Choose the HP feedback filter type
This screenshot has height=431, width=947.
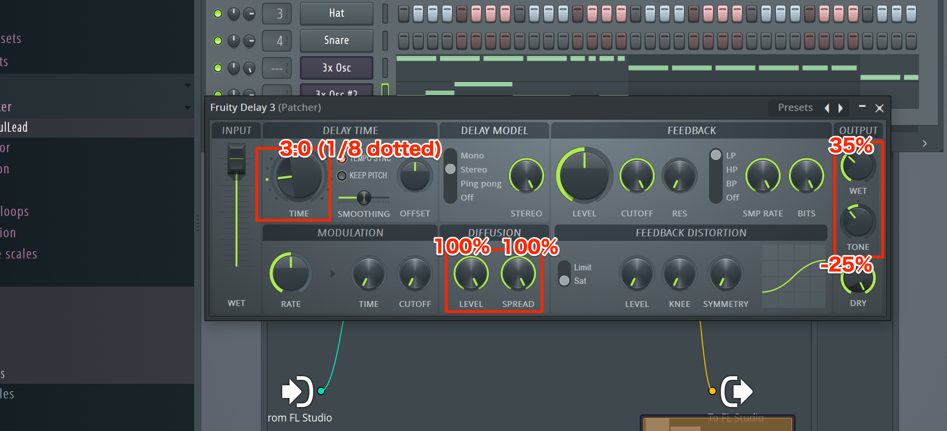pyautogui.click(x=731, y=170)
